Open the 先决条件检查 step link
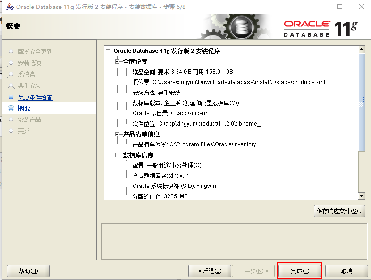This screenshot has height=280, width=371. [35, 98]
